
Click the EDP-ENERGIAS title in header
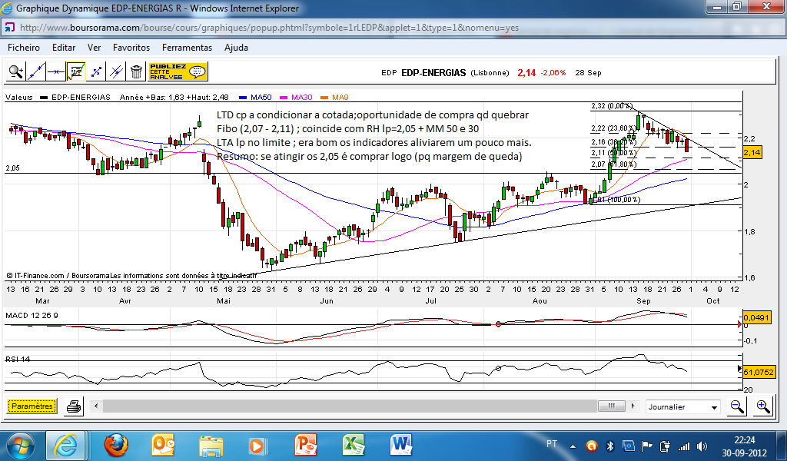[433, 73]
